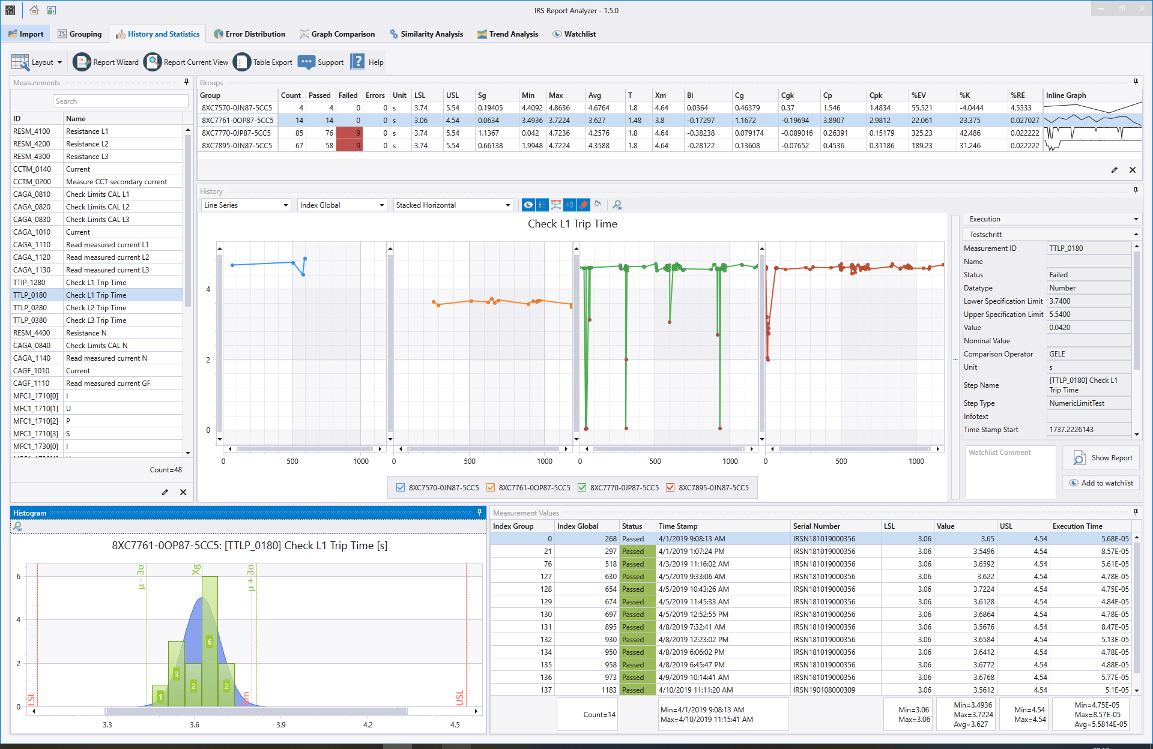Uncheck the 8XC7895-0JN87-5CC5 legend checkbox
Viewport: 1153px width, 749px height.
pyautogui.click(x=670, y=488)
